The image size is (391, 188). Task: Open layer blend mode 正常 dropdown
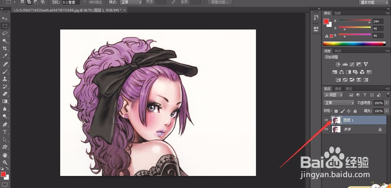coord(339,103)
